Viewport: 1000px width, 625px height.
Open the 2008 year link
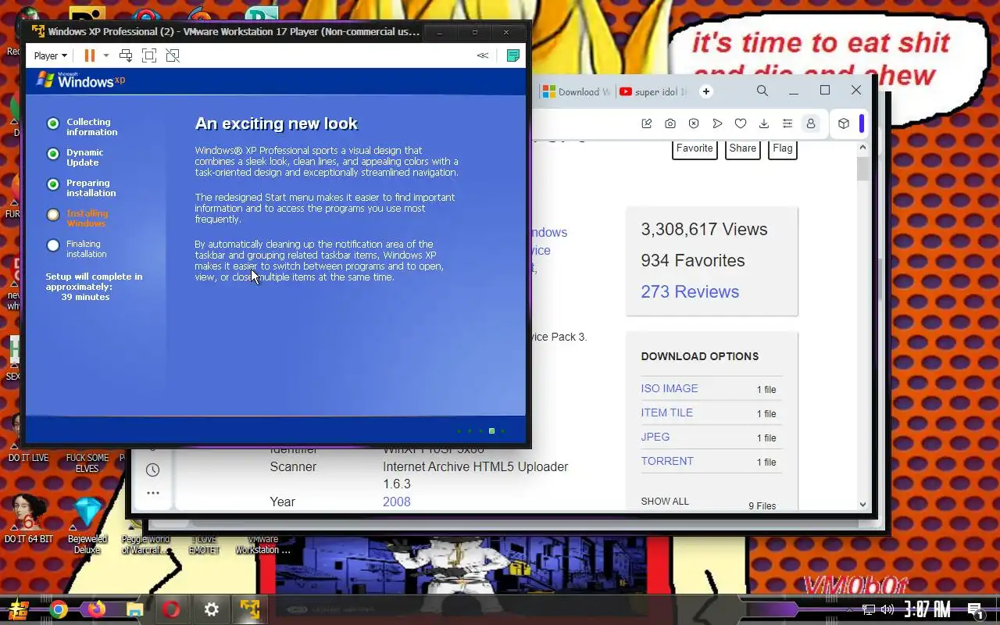396,502
